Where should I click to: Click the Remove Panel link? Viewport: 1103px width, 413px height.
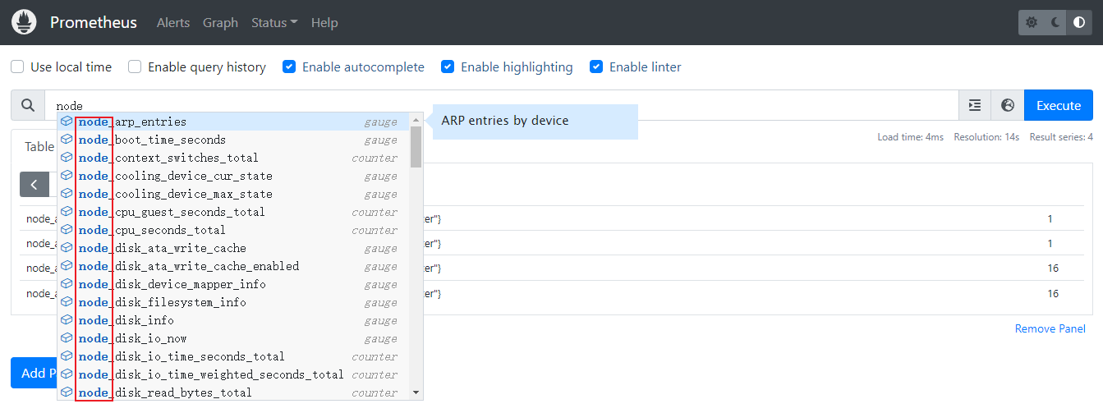coord(1050,328)
